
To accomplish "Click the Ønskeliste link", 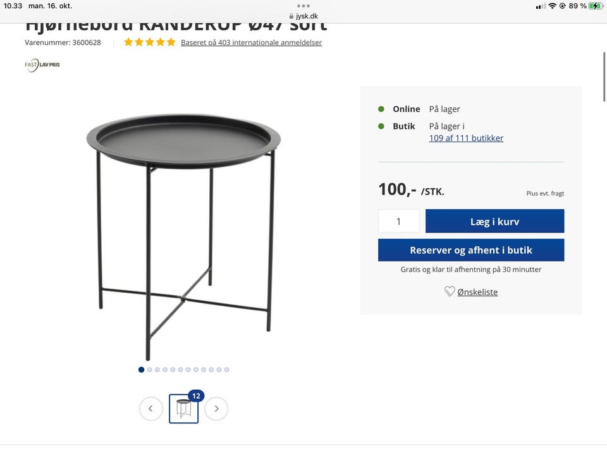I will click(477, 292).
